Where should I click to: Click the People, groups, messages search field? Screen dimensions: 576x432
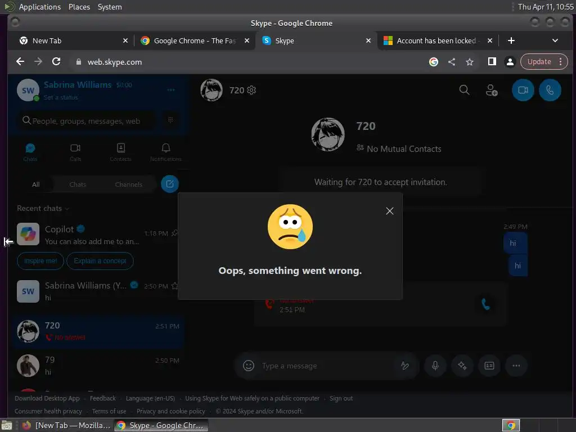[x=86, y=120]
